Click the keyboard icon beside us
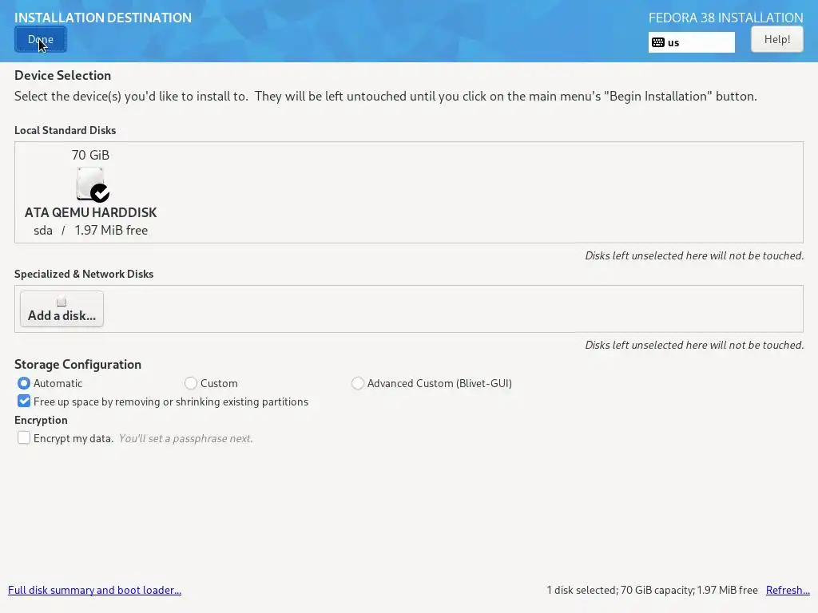This screenshot has height=613, width=818. pyautogui.click(x=658, y=42)
